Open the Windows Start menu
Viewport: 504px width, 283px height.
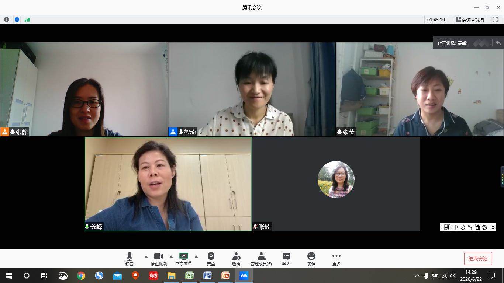pos(9,276)
